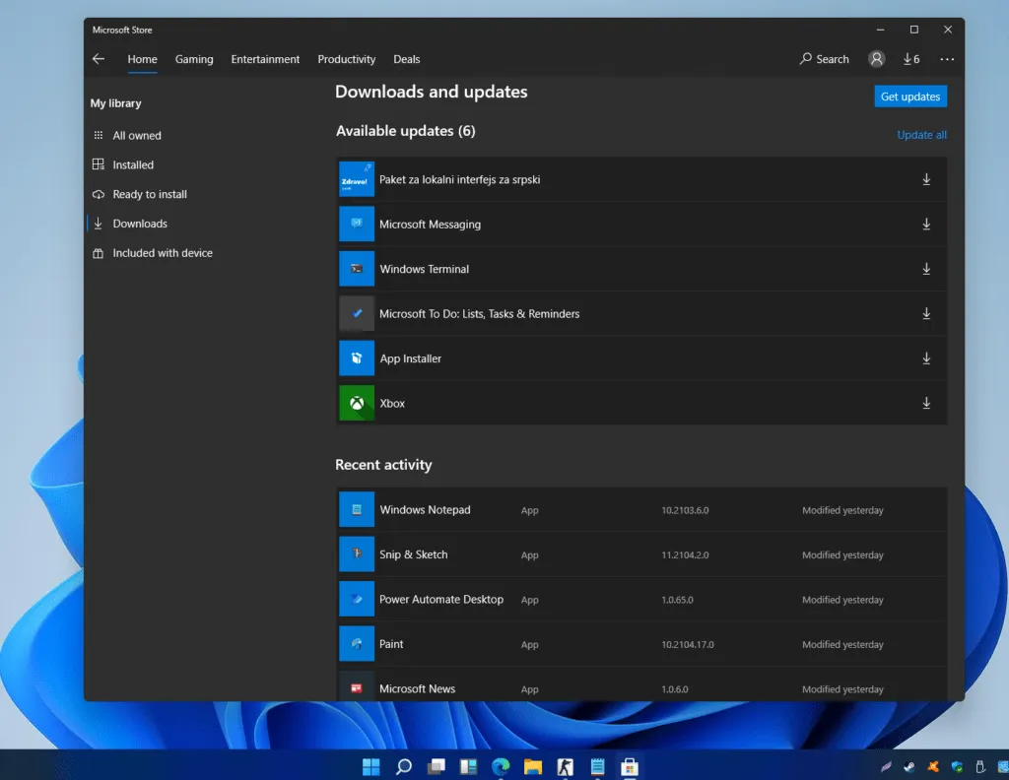Viewport: 1009px width, 780px height.
Task: Go back using the back arrow
Action: 99,59
